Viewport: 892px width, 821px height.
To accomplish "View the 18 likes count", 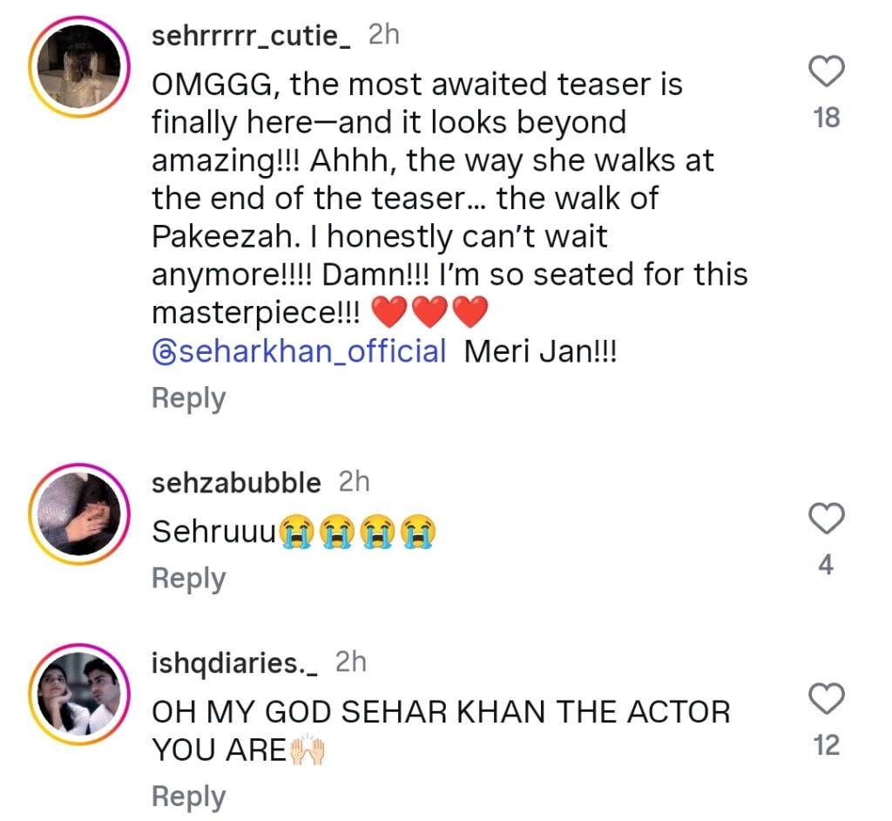I will click(x=826, y=119).
